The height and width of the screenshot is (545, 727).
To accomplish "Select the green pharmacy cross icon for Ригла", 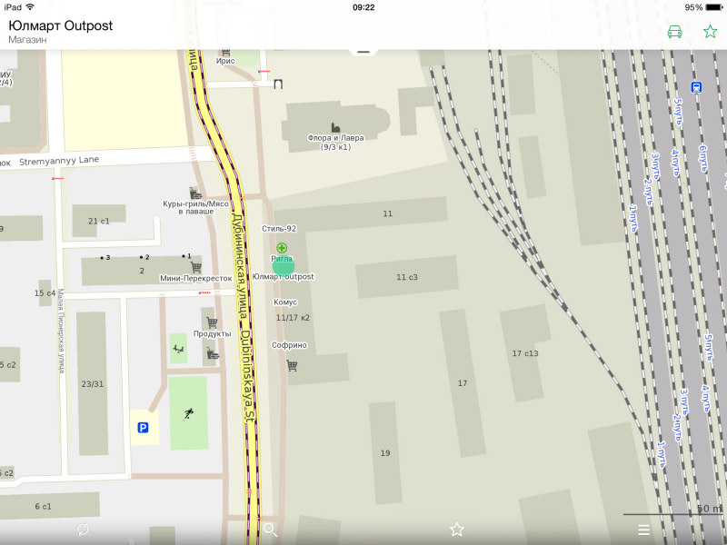I will (x=282, y=247).
